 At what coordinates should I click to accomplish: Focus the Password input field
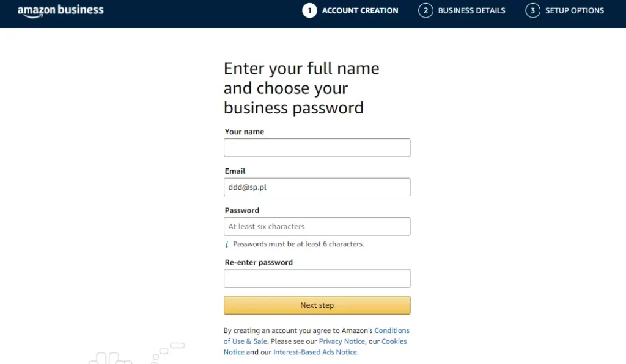coord(317,226)
